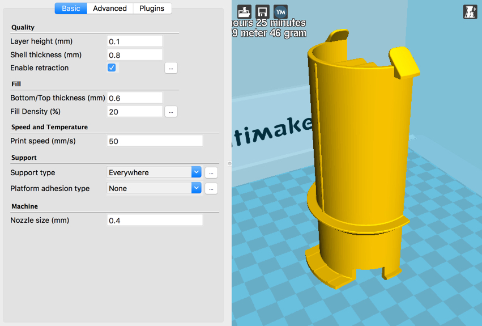482x326 pixels.
Task: Click the 'Support type' label
Action: pyautogui.click(x=33, y=173)
